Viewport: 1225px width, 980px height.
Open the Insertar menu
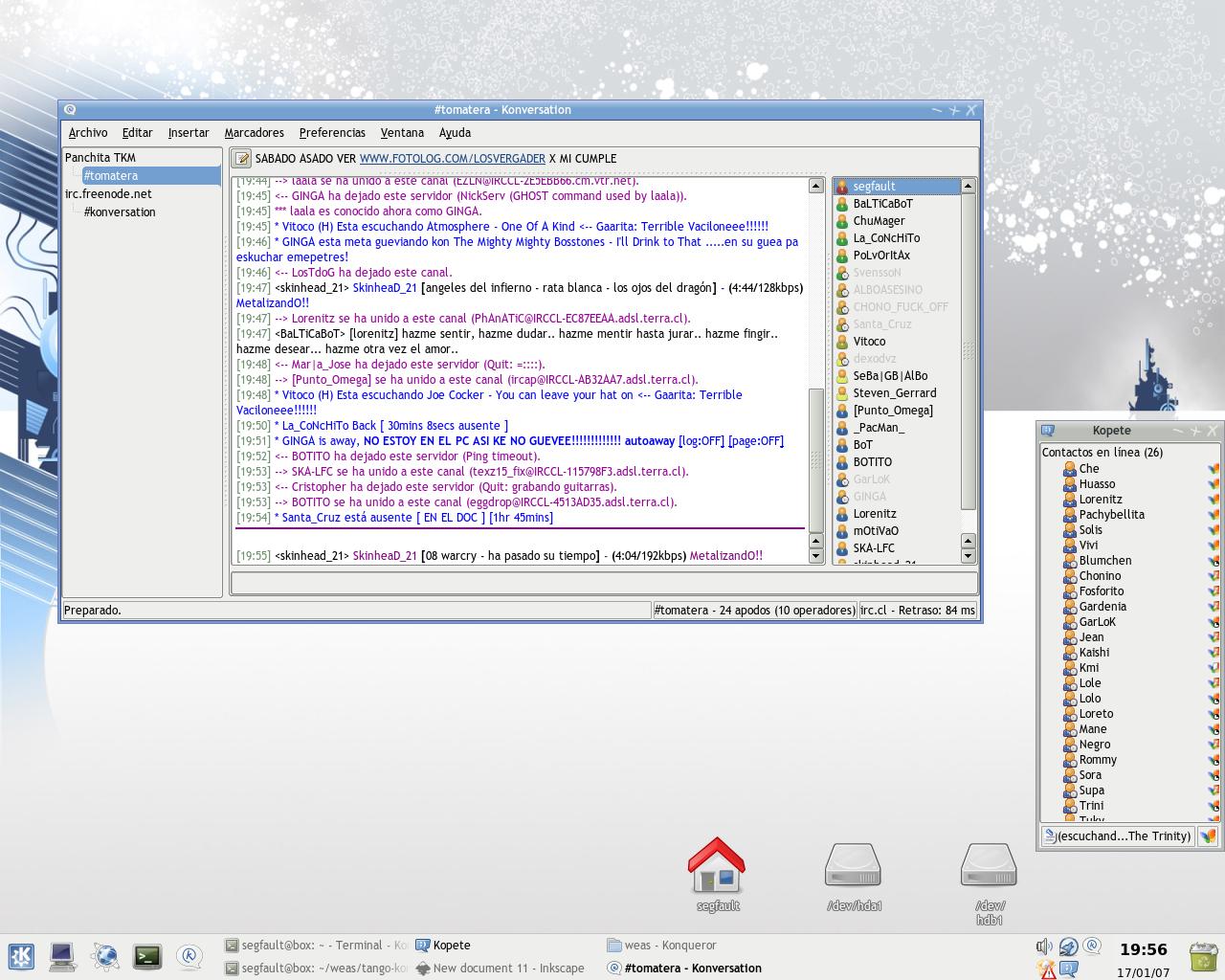(189, 133)
